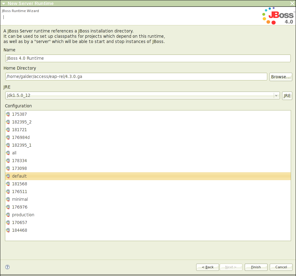Open the JRE dropdown arrow
The image size is (296, 276).
point(276,96)
